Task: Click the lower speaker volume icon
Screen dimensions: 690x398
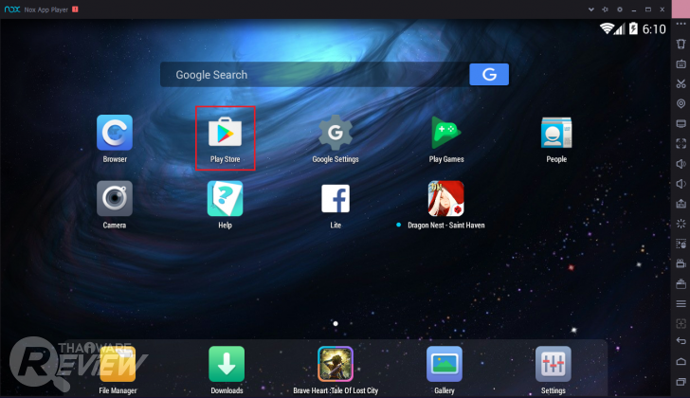Action: click(681, 184)
